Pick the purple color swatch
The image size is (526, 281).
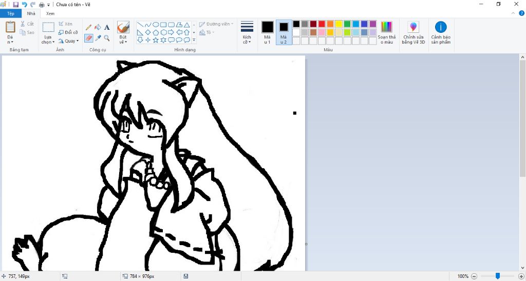(x=373, y=24)
